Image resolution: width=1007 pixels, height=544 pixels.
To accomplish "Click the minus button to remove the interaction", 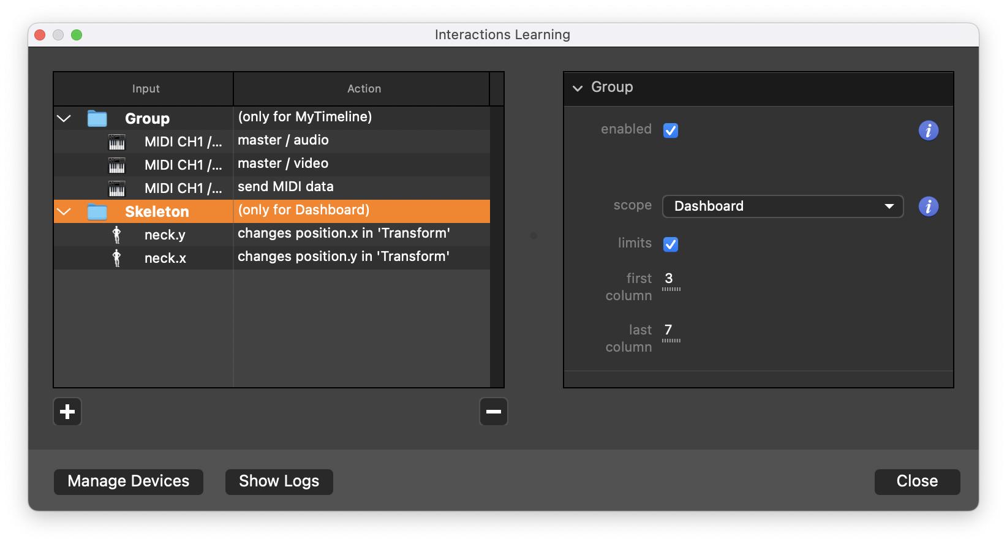I will pos(493,412).
